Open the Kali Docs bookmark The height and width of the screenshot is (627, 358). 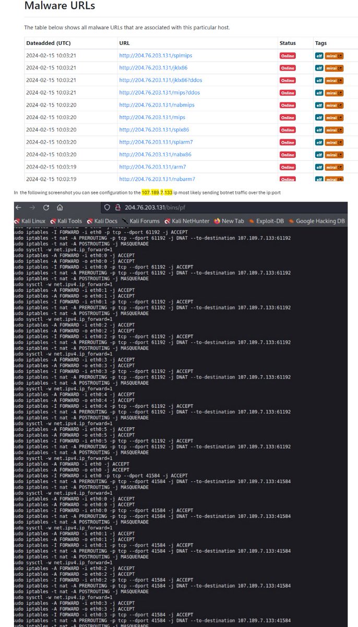[102, 221]
